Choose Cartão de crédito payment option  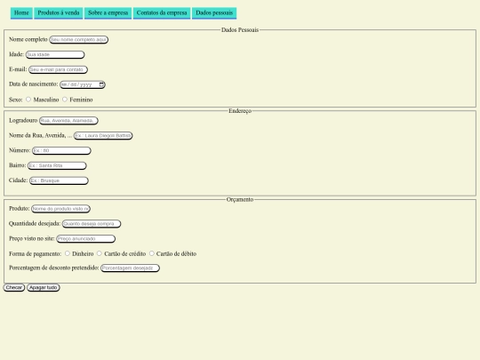(100, 253)
